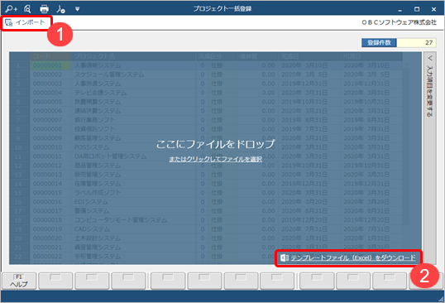Select the CADシステム project name

pyautogui.click(x=92, y=228)
